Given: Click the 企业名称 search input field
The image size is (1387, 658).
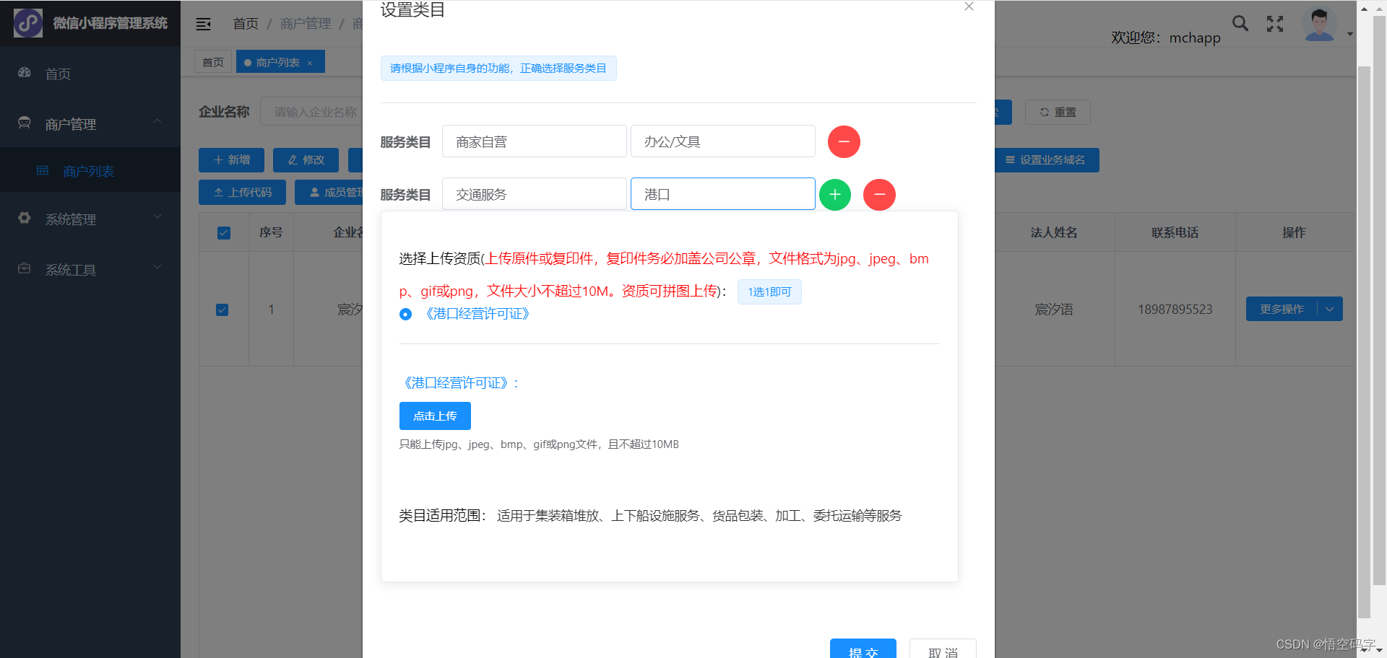Looking at the screenshot, I should [x=312, y=112].
